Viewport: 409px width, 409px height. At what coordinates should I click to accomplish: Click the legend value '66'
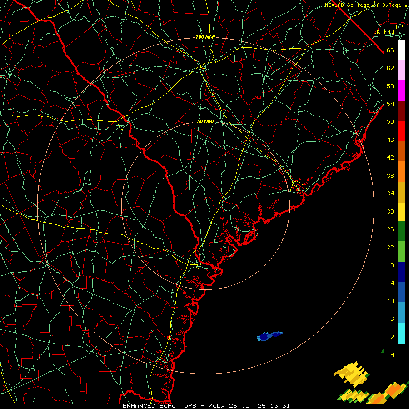390,50
